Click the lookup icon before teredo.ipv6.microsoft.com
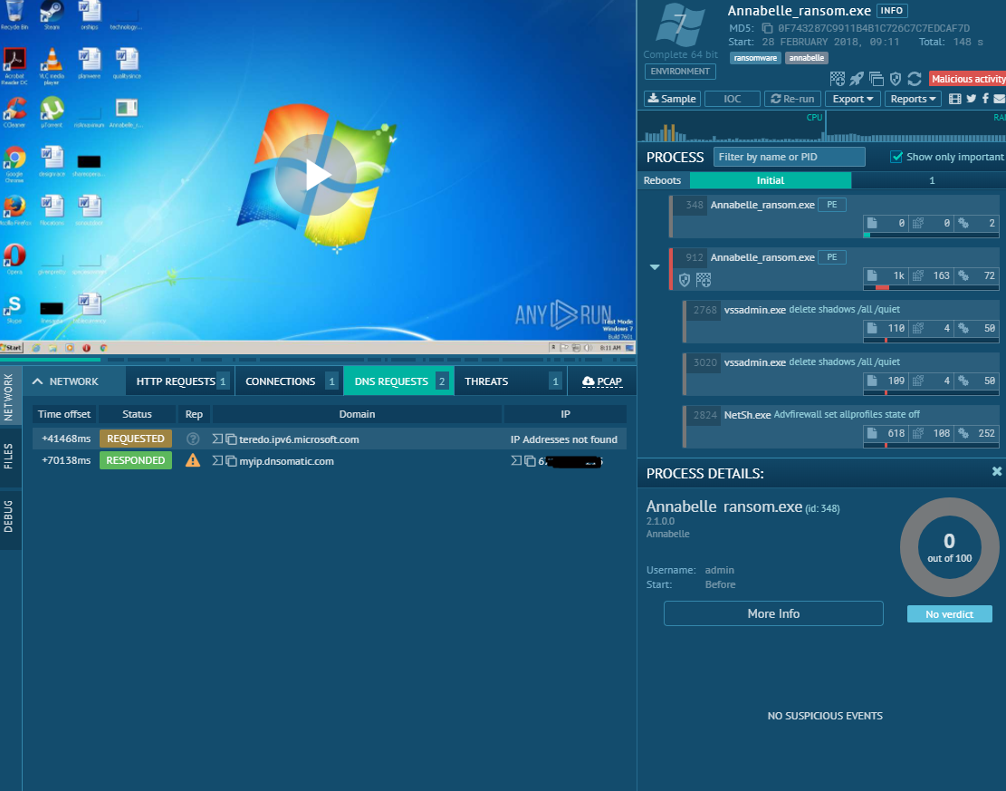The height and width of the screenshot is (791, 1006). (x=217, y=439)
